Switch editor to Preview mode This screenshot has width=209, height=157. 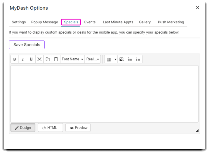coord(78,128)
